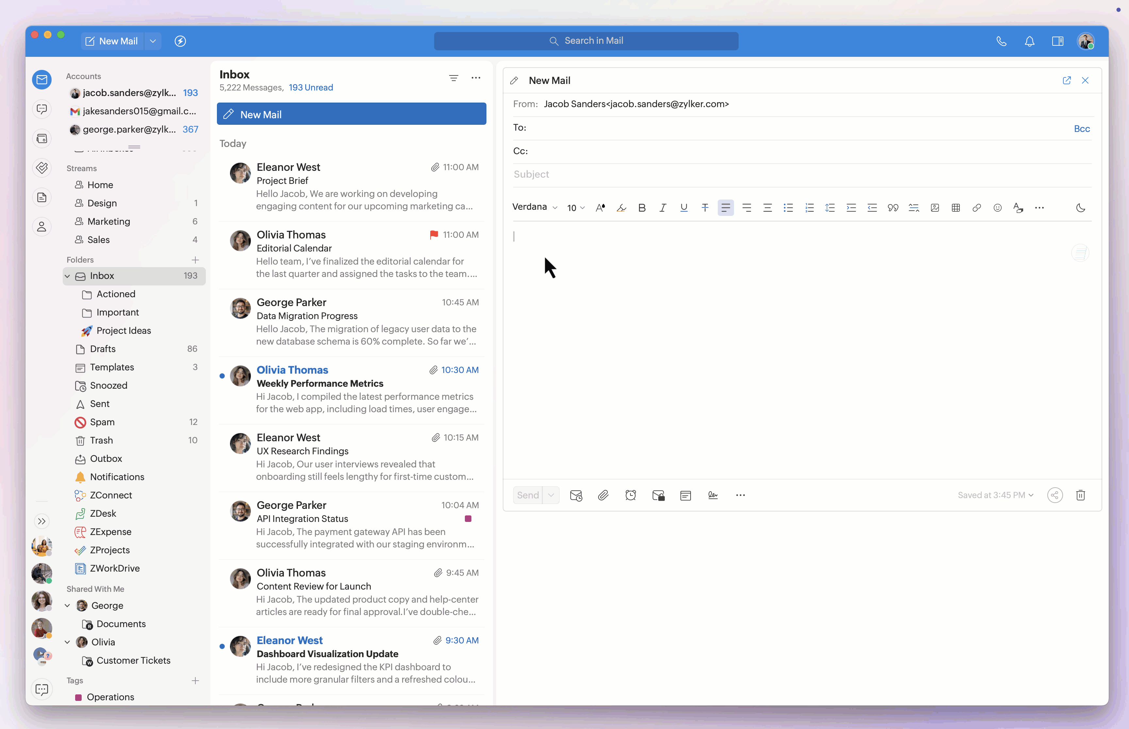
Task: Collapse the Inbox folder tree
Action: coord(68,276)
